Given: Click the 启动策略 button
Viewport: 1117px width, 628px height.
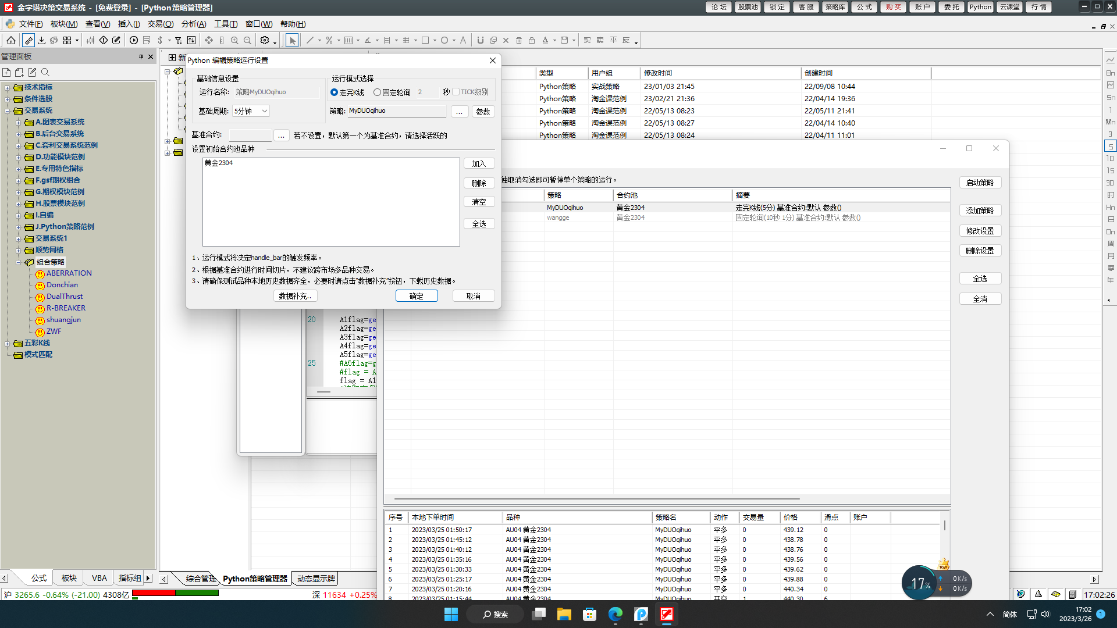Looking at the screenshot, I should [980, 183].
